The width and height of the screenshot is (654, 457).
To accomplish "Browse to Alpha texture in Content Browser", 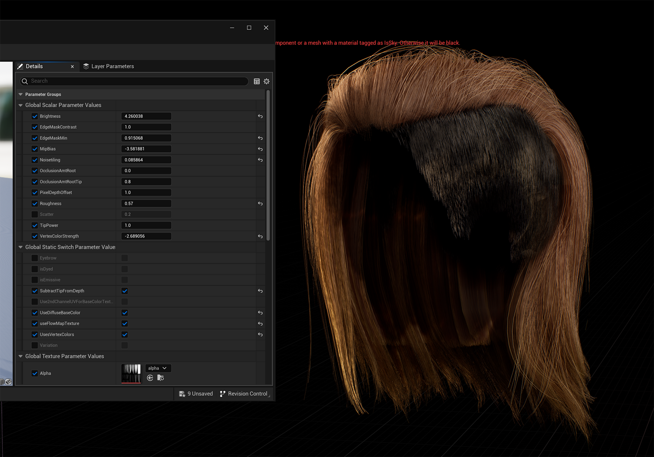I will click(160, 378).
